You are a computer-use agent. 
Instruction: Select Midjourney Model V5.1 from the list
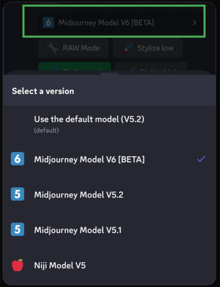109,230
